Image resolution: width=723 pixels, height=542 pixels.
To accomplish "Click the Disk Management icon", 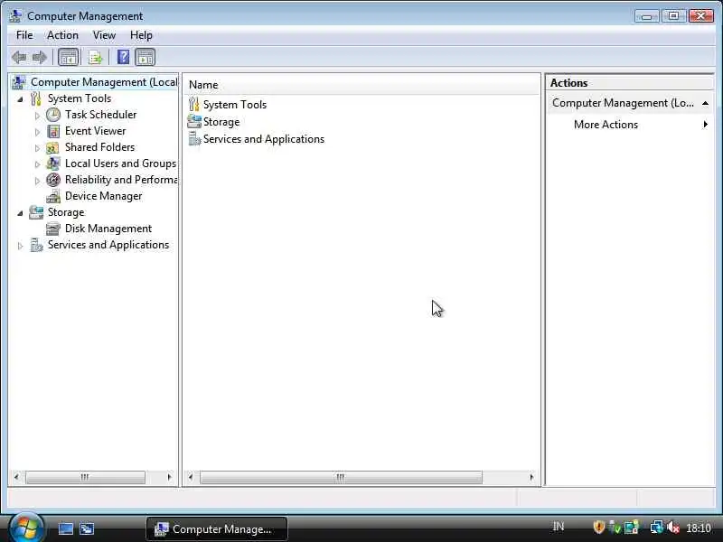I will point(53,229).
